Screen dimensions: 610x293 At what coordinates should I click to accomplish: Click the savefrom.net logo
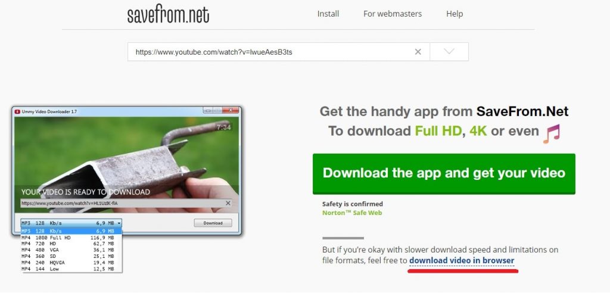(x=168, y=14)
